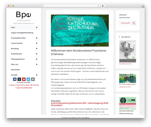Click the Bundesverband Psychiatrie-Erfahrener e.V. tagline
The height and width of the screenshot is (127, 151).
[x=24, y=22]
